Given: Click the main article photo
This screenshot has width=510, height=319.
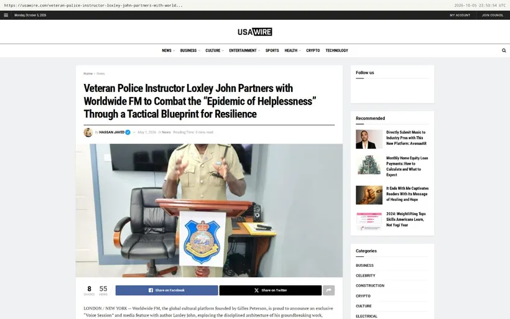Looking at the screenshot, I should (x=209, y=210).
